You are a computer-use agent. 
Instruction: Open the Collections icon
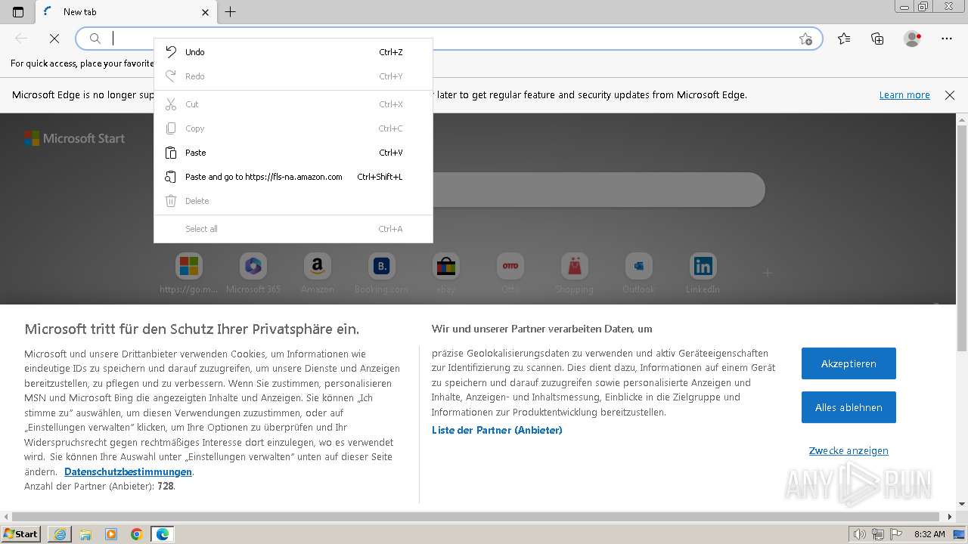(x=877, y=39)
